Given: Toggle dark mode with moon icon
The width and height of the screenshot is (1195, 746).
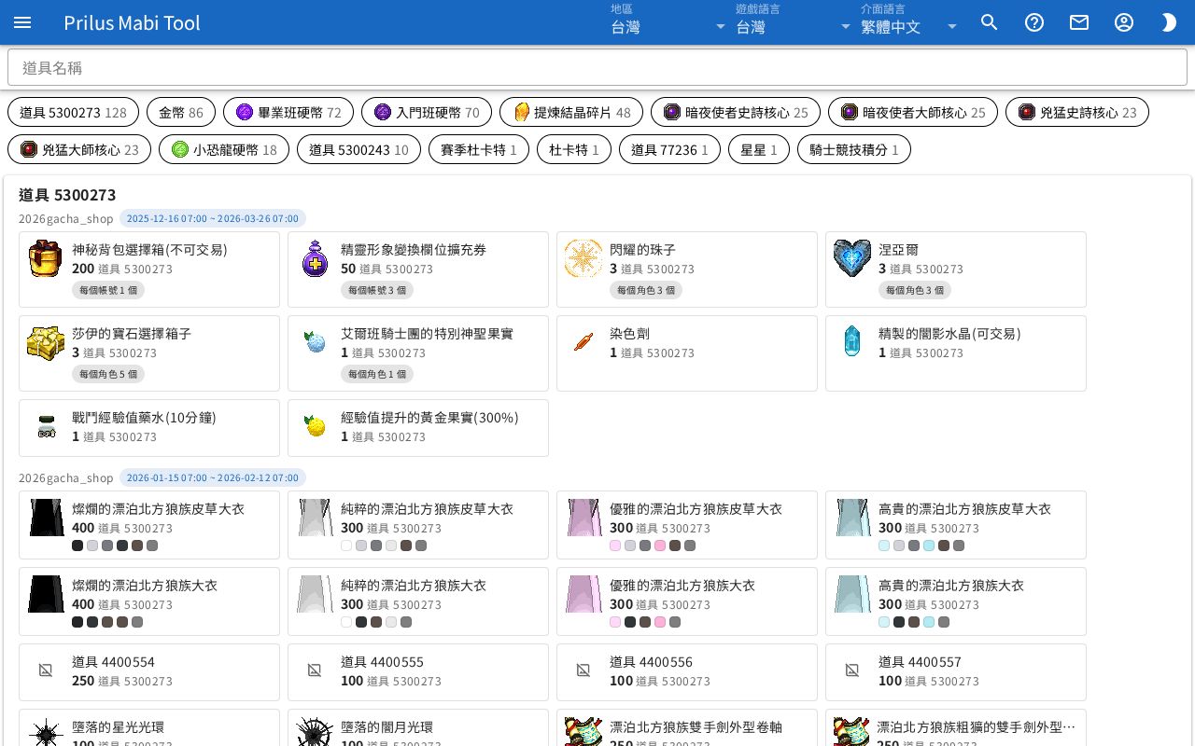Looking at the screenshot, I should [1169, 22].
